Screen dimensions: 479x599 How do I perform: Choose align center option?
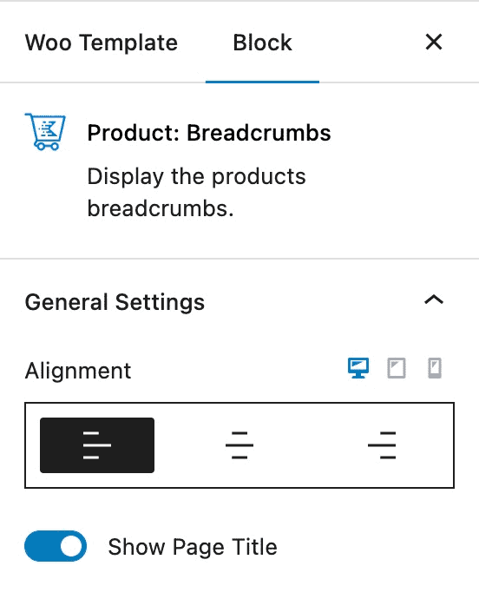coord(239,445)
